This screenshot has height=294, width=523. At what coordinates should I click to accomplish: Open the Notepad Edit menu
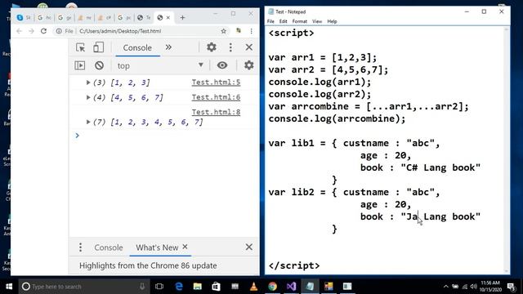tap(284, 21)
